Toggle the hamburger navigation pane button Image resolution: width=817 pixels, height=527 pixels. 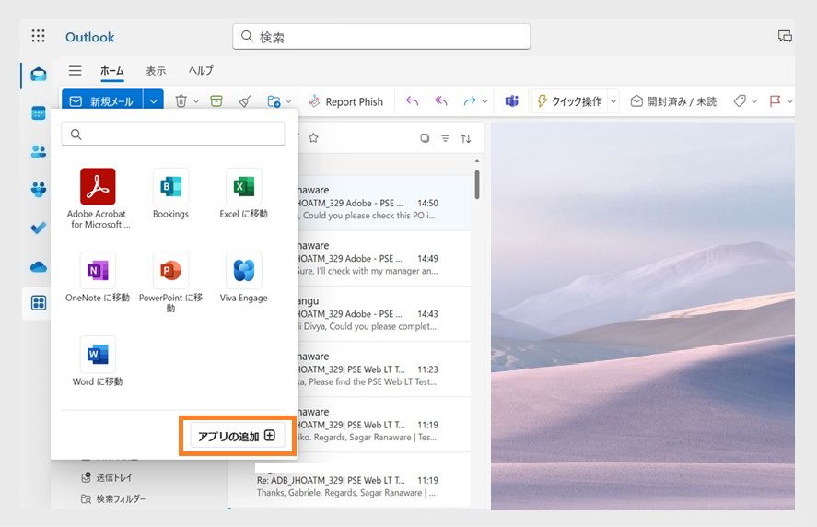pyautogui.click(x=75, y=70)
